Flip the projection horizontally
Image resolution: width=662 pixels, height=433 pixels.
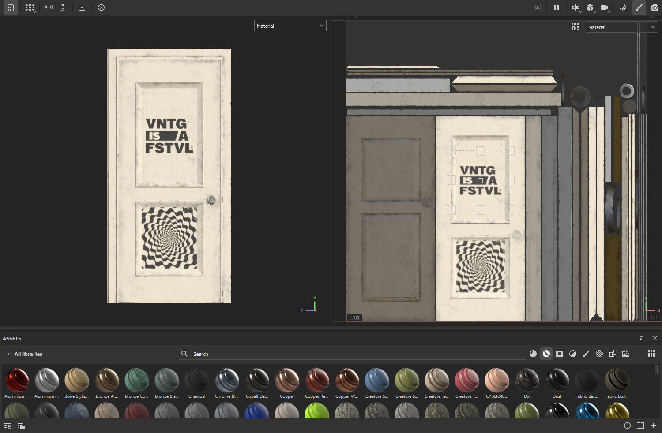(49, 7)
